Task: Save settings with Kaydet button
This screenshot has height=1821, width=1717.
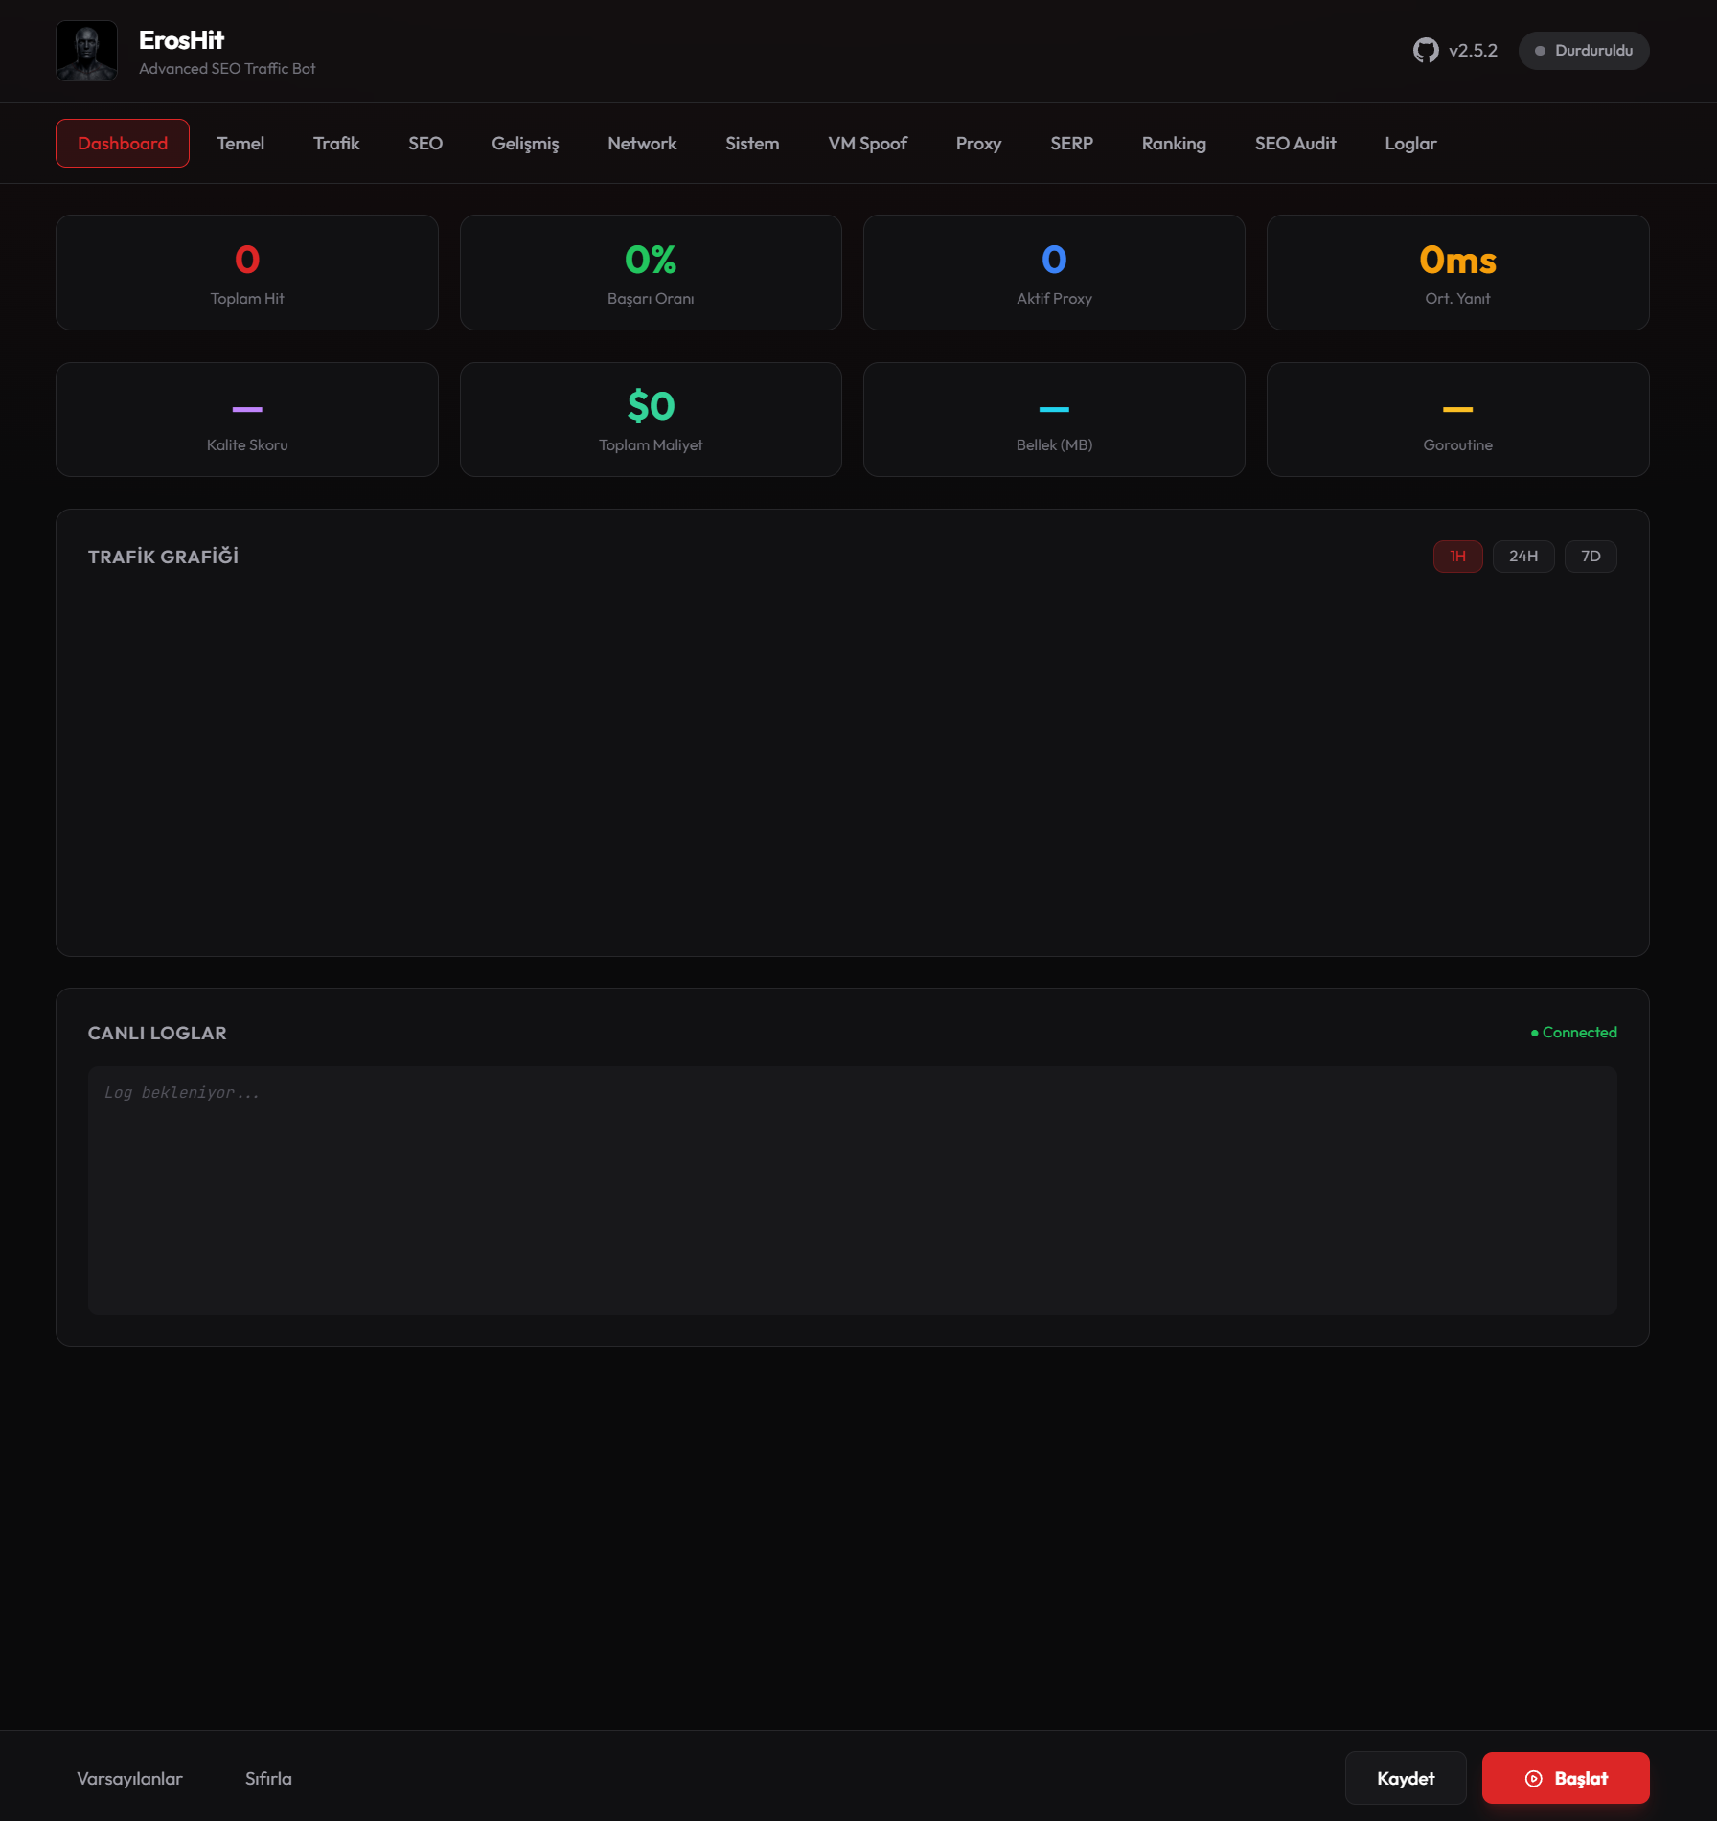Action: click(1405, 1778)
